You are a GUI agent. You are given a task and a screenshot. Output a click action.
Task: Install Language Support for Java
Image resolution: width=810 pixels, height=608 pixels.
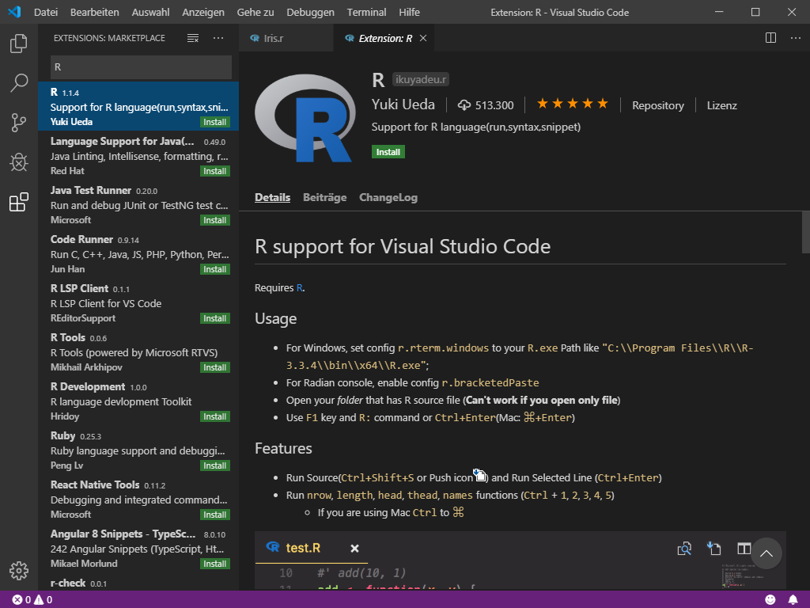215,171
